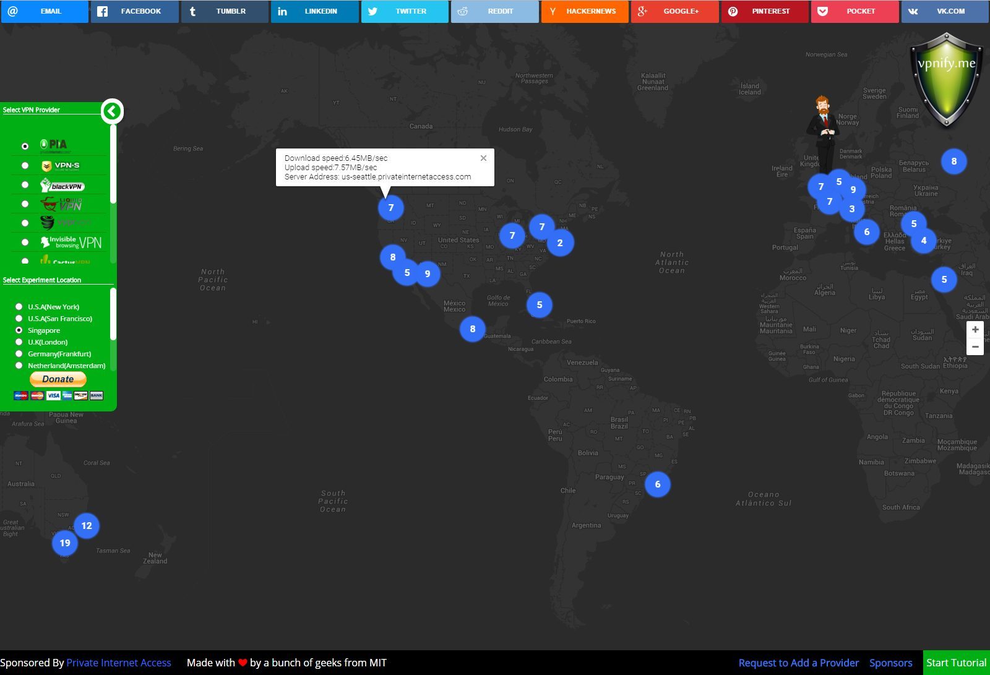Viewport: 990px width, 675px height.
Task: Start the tutorial
Action: 957,663
